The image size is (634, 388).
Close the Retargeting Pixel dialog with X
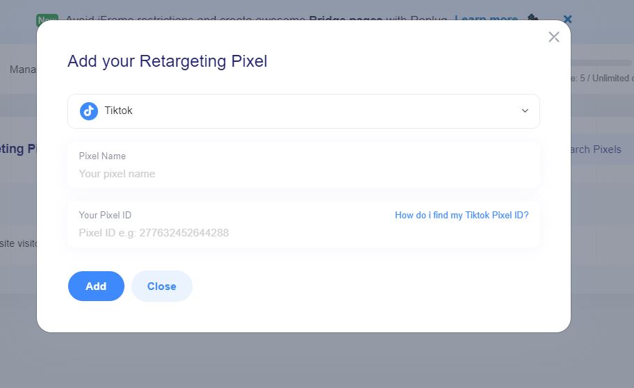(553, 37)
